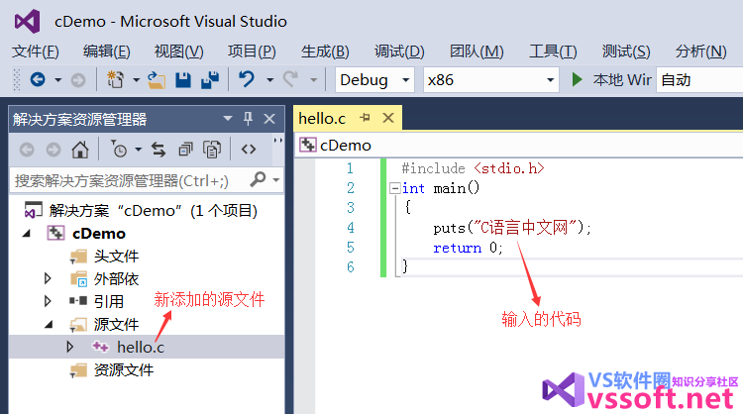Click the Visual Studio logo icon
The height and width of the screenshot is (414, 743).
click(27, 22)
